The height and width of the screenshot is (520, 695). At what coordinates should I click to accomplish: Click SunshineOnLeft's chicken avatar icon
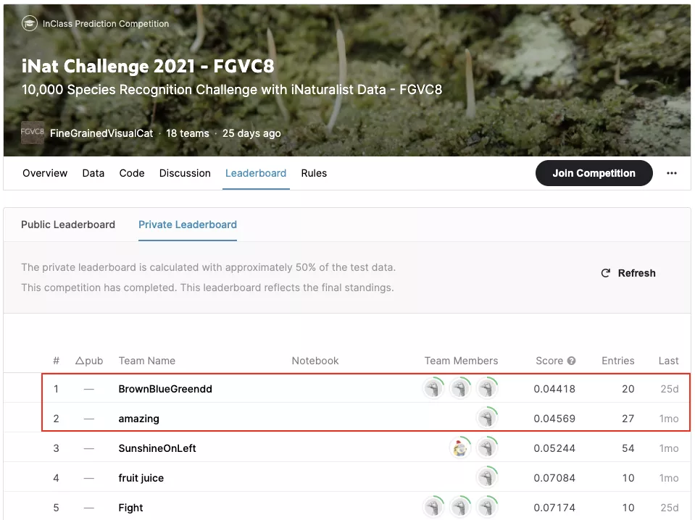coord(459,448)
